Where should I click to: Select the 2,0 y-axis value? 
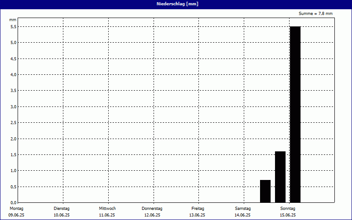[14, 139]
